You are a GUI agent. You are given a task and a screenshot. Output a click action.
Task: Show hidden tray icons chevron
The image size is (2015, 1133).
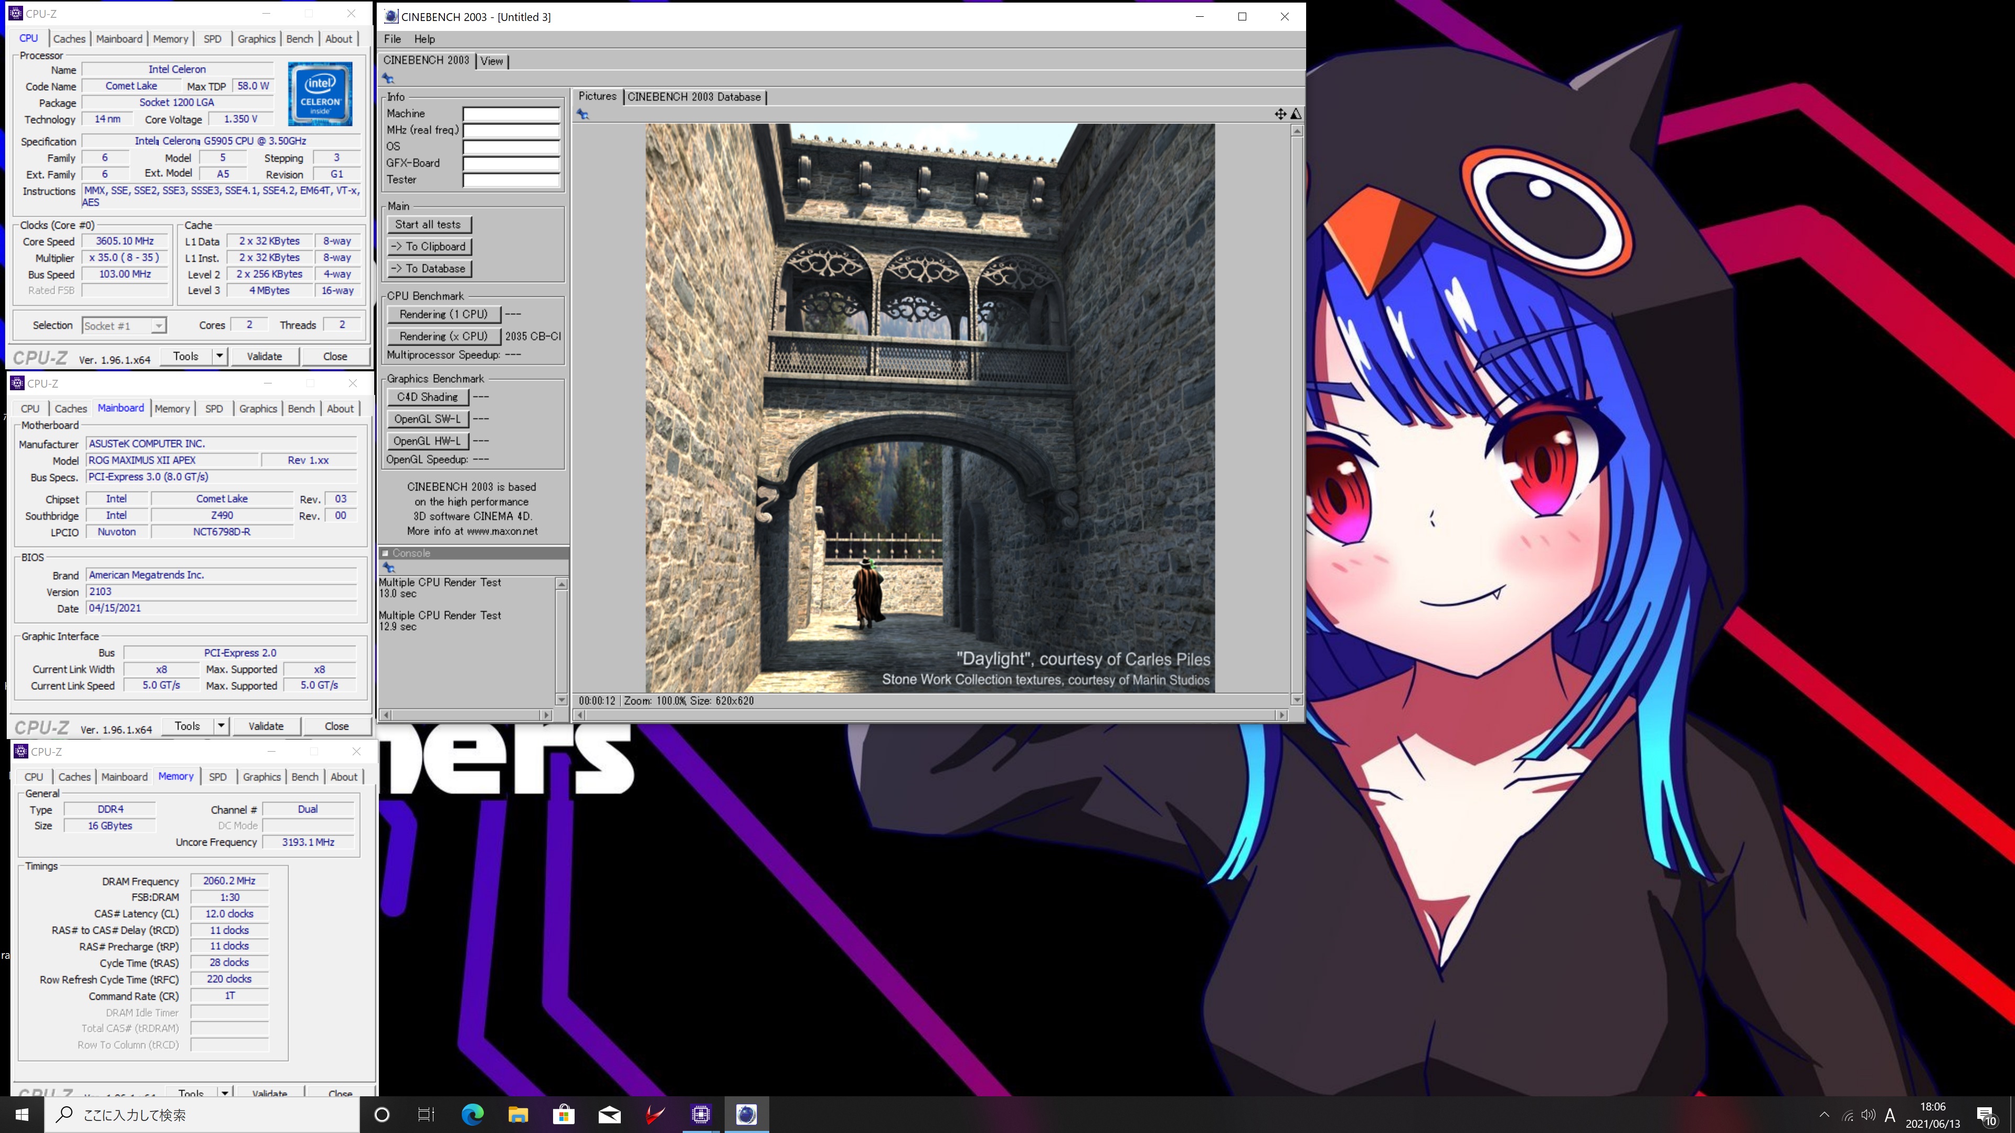click(x=1824, y=1114)
